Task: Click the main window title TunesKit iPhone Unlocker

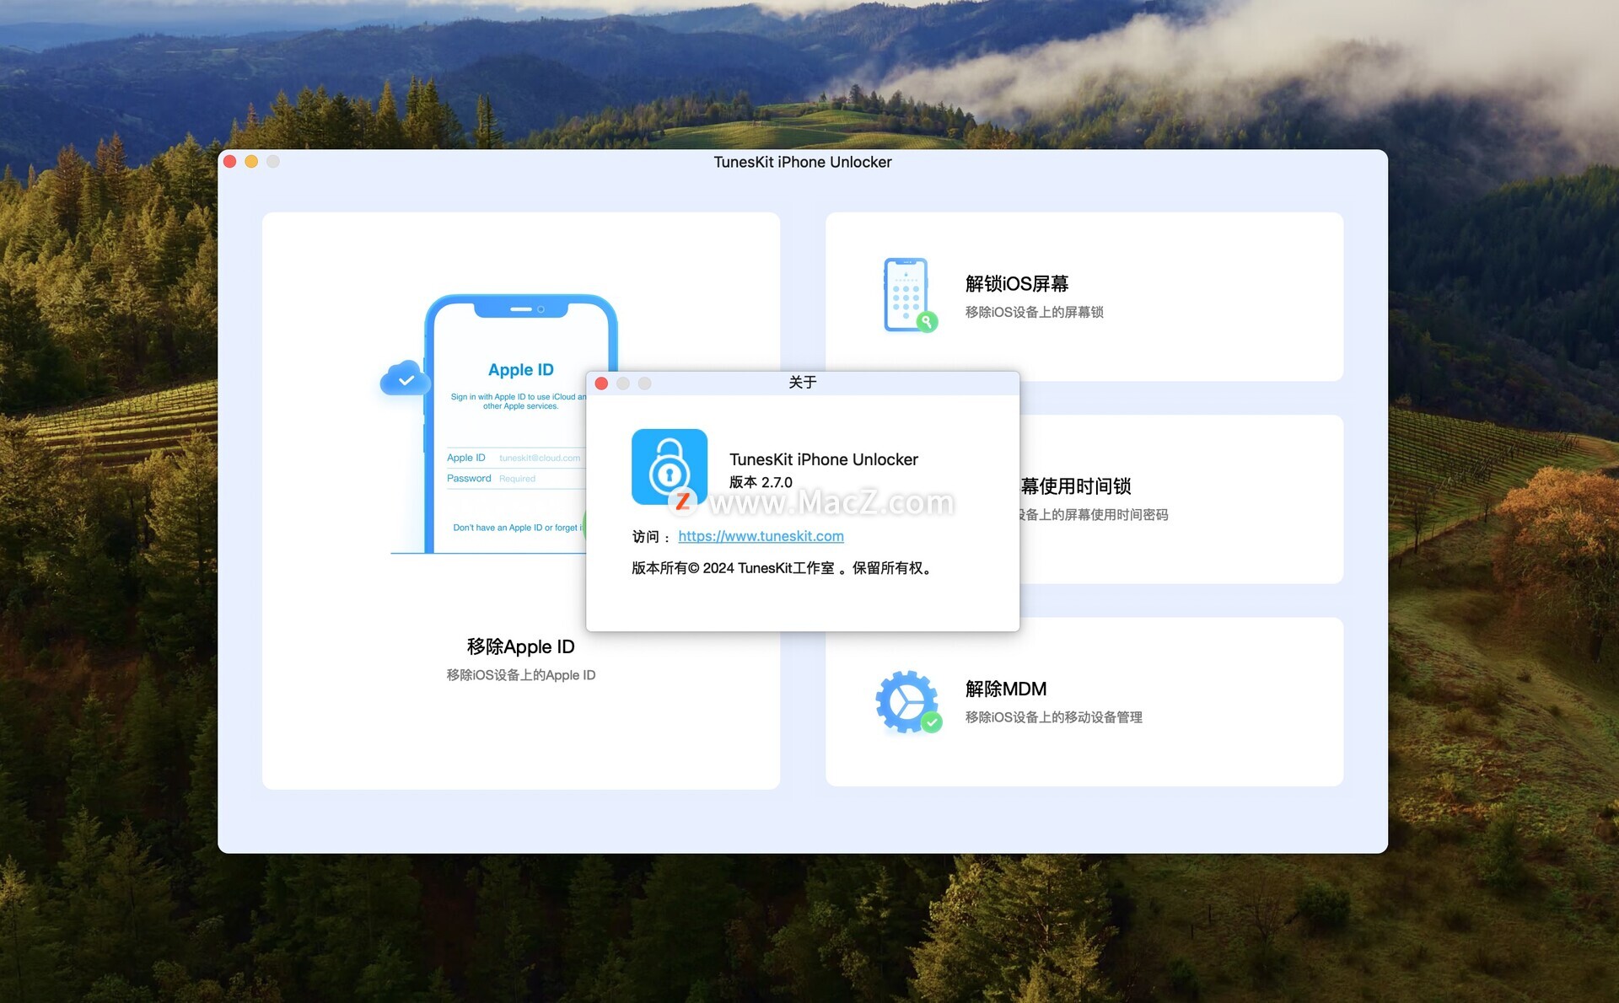Action: coord(803,162)
